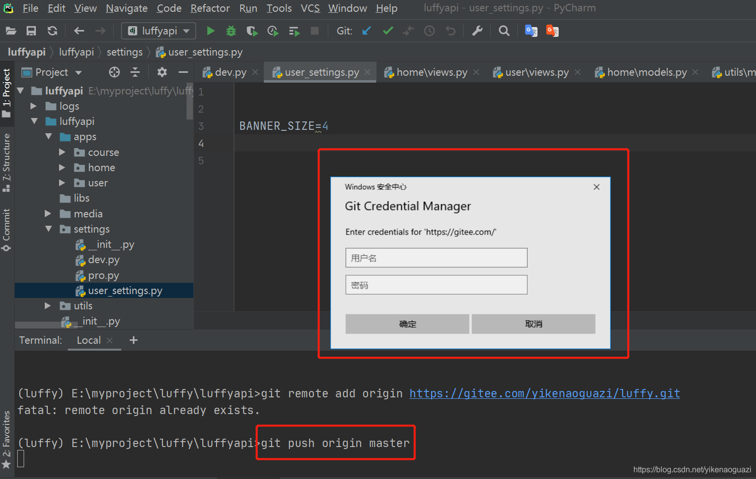Add a new terminal session with plus
The height and width of the screenshot is (479, 756).
coord(133,340)
